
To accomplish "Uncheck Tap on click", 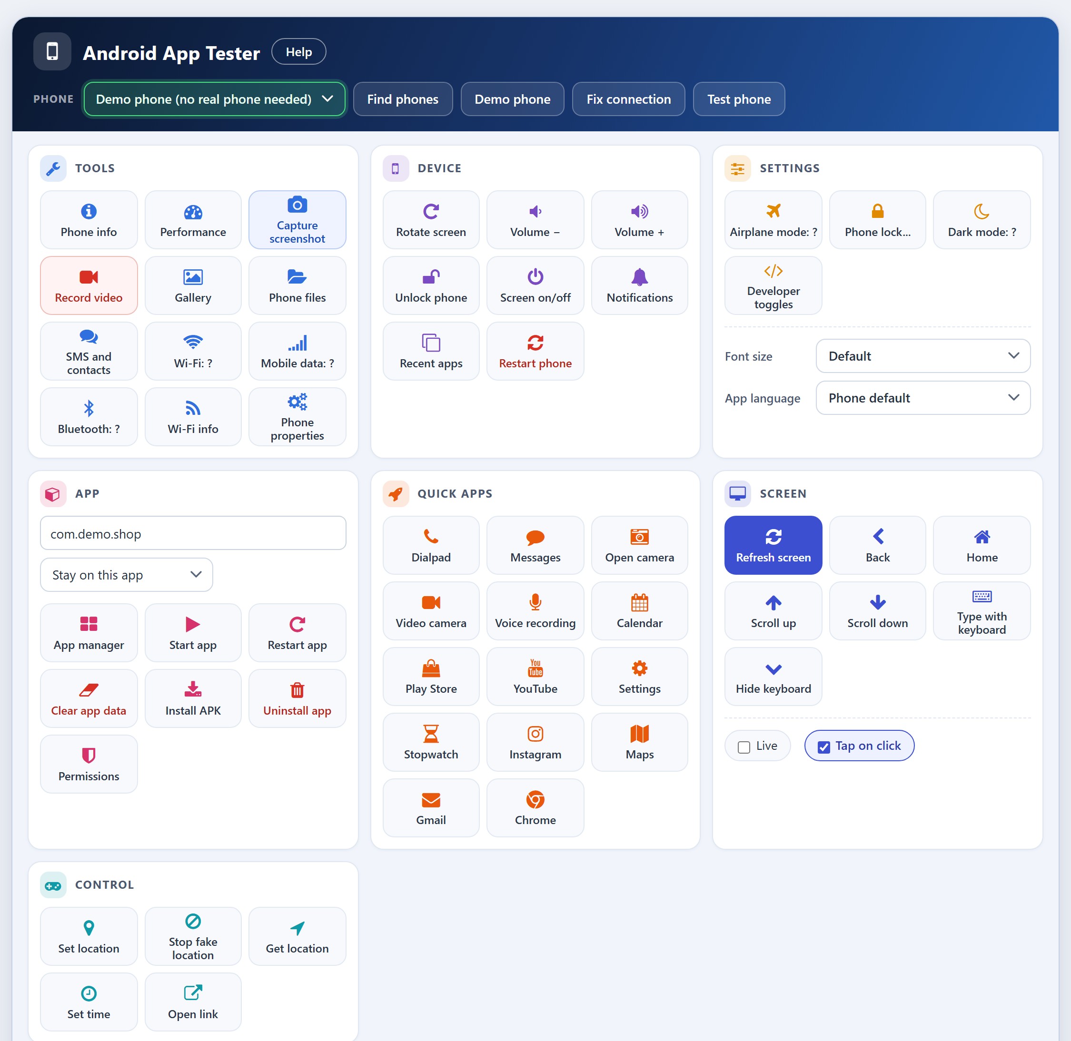I will point(823,747).
